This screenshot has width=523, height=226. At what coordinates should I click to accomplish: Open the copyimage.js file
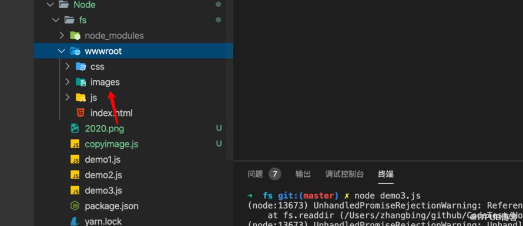112,144
